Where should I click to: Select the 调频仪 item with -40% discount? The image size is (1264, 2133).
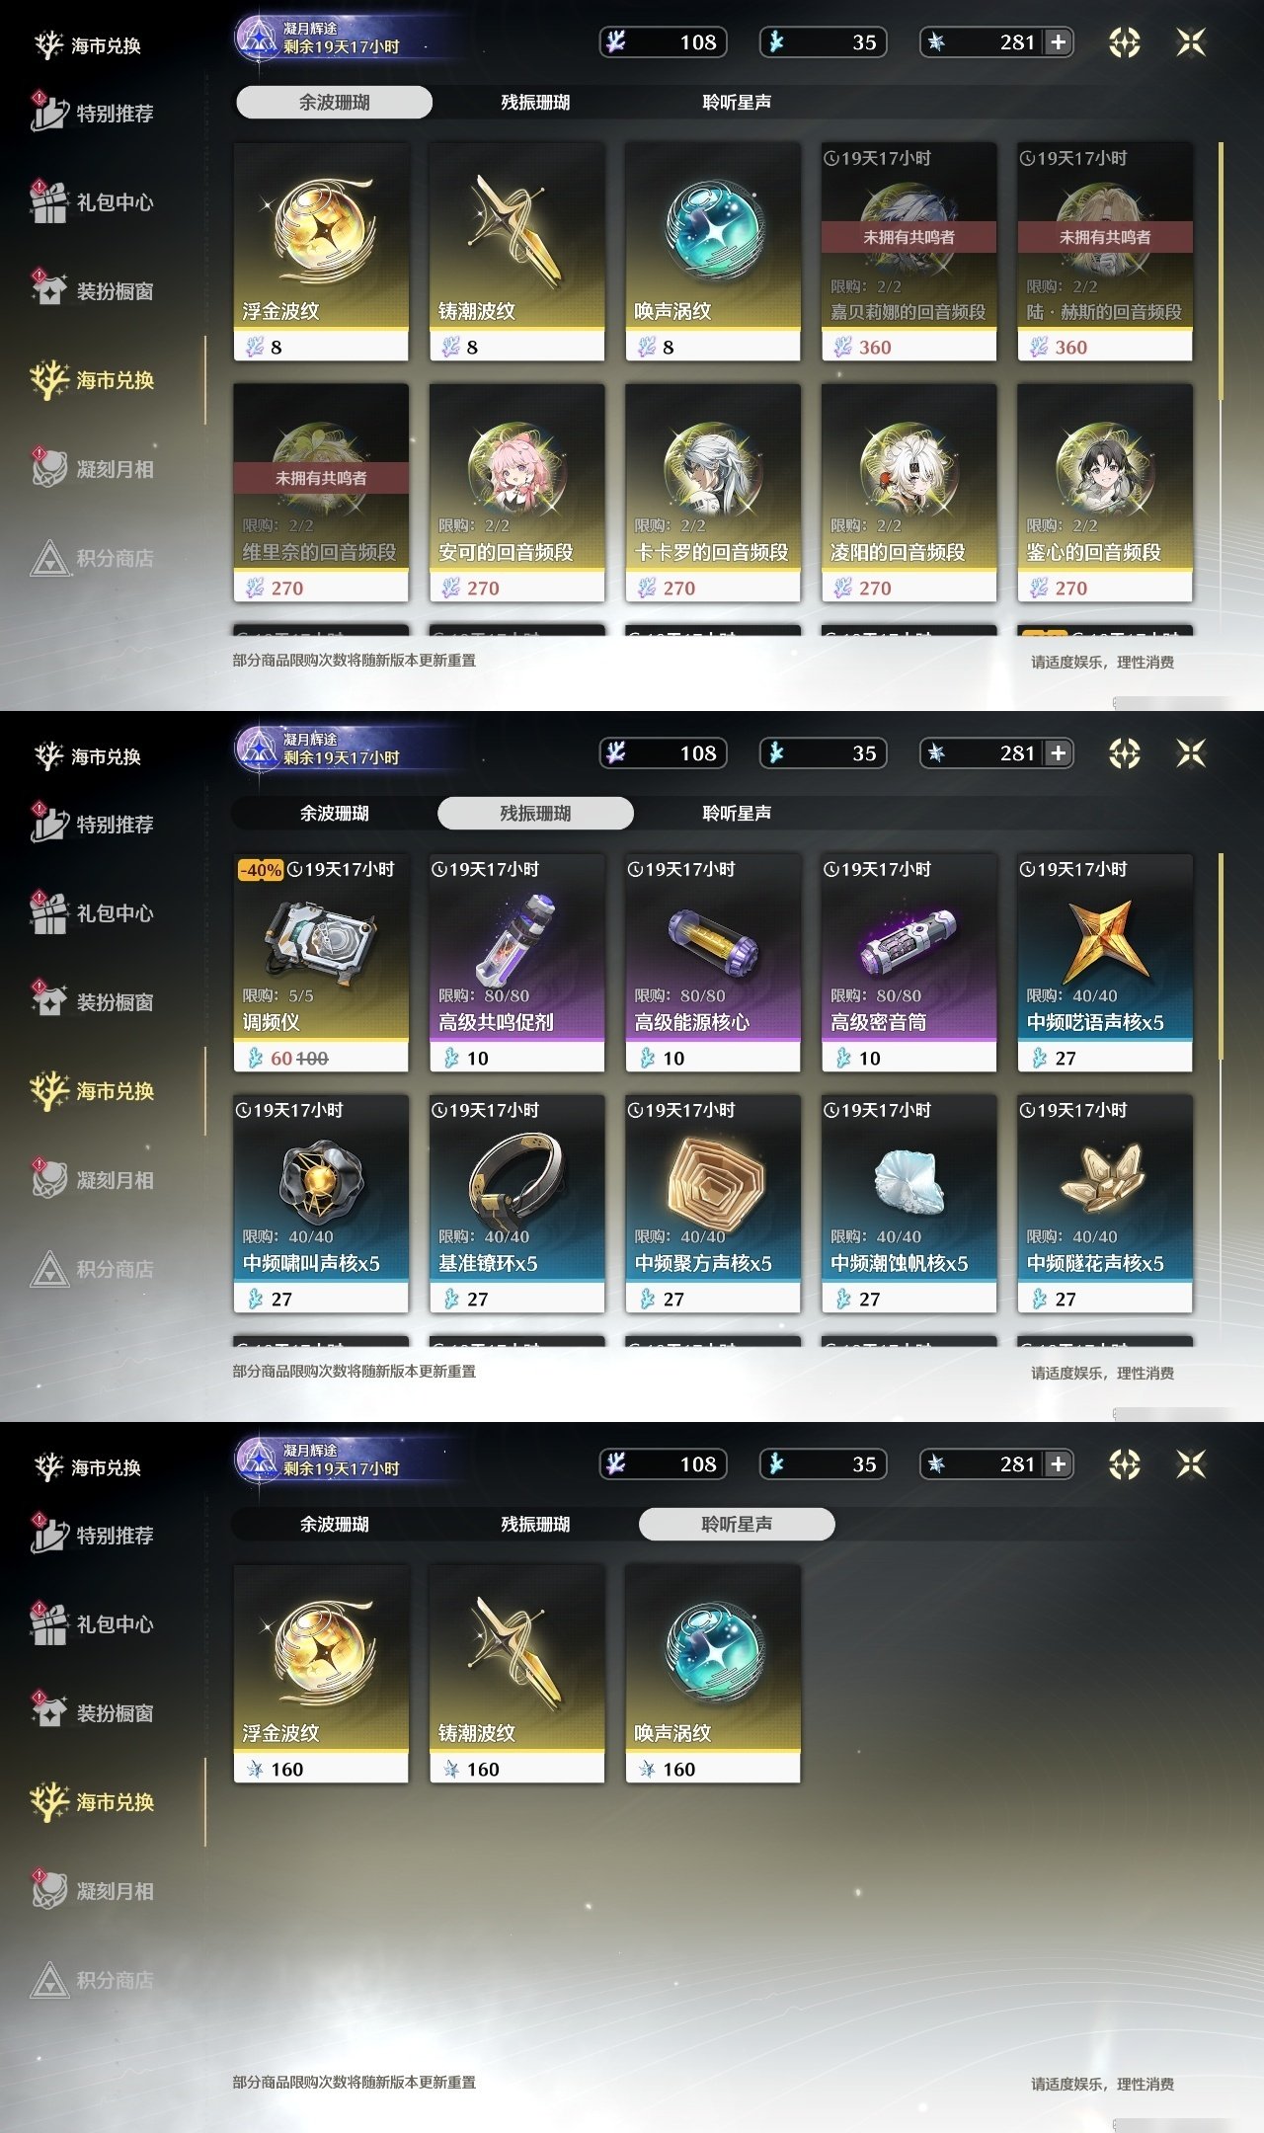[321, 963]
